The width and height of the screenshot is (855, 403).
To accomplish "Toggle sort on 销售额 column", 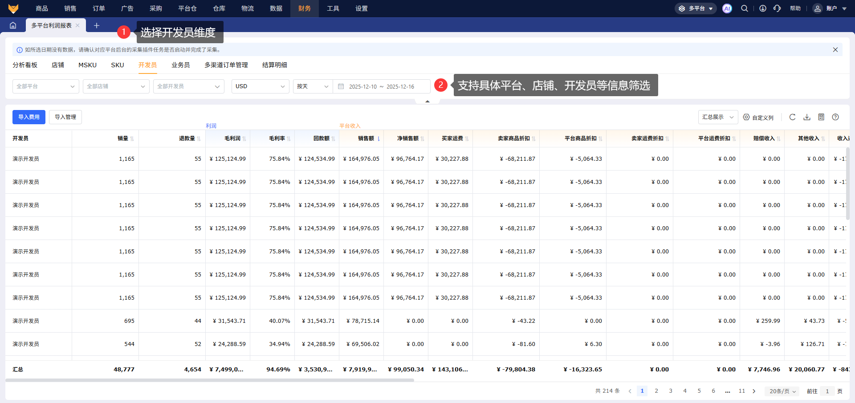I will [379, 138].
